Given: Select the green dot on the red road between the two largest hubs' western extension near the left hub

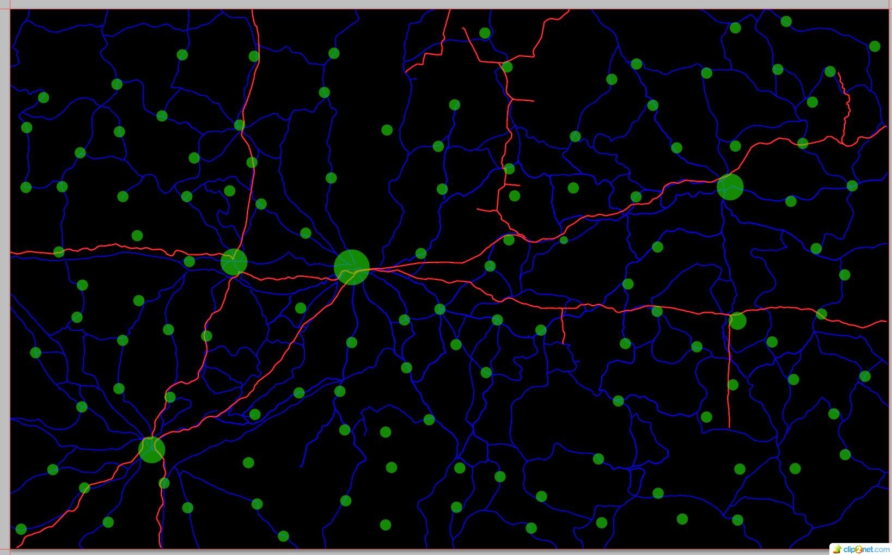Looking at the screenshot, I should click(190, 262).
